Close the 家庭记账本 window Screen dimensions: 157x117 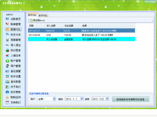[153, 2]
